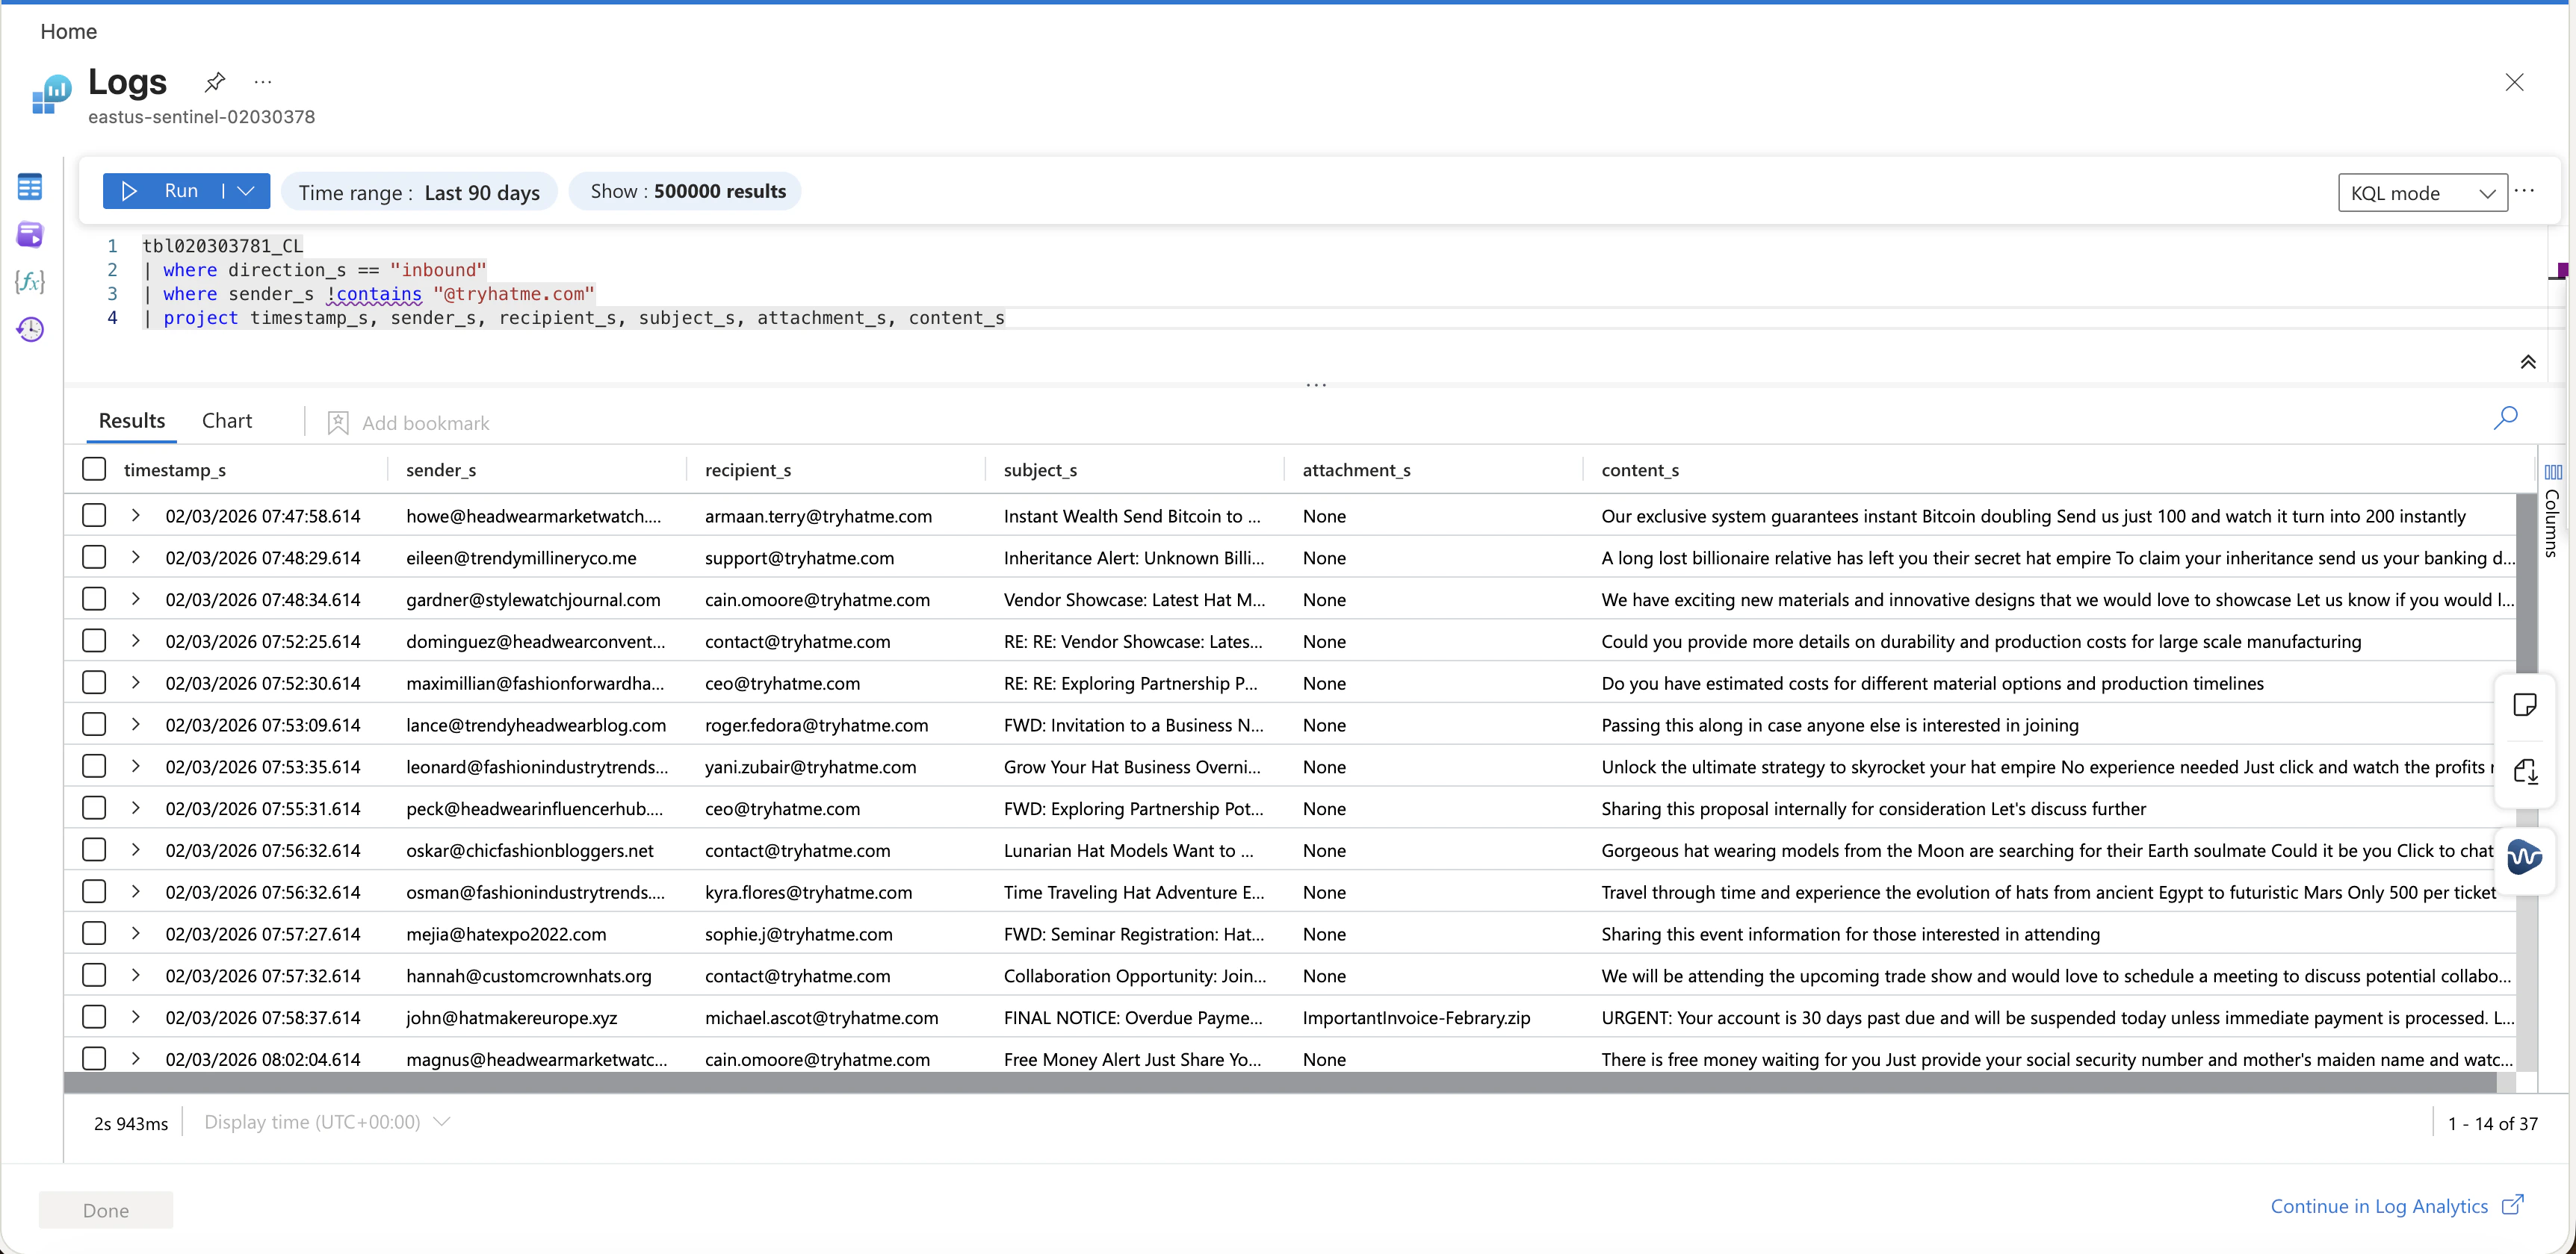Select all rows checkbox in header
Screen dimensions: 2576x1254
[94, 469]
